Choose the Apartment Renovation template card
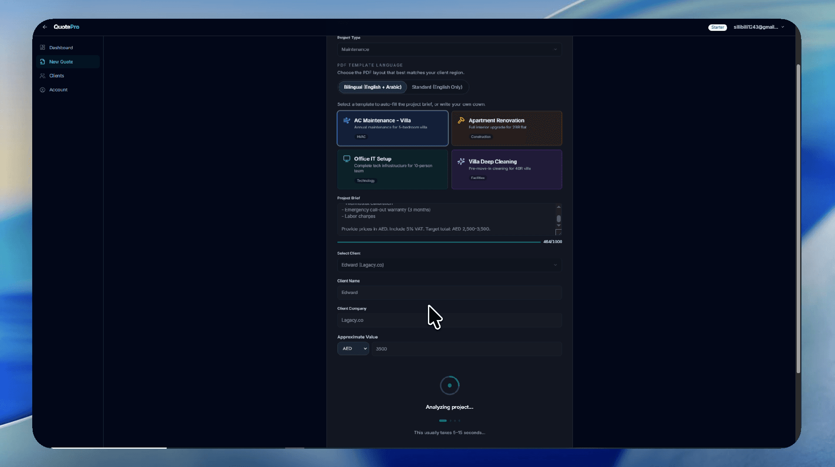Viewport: 835px width, 467px height. click(x=507, y=128)
